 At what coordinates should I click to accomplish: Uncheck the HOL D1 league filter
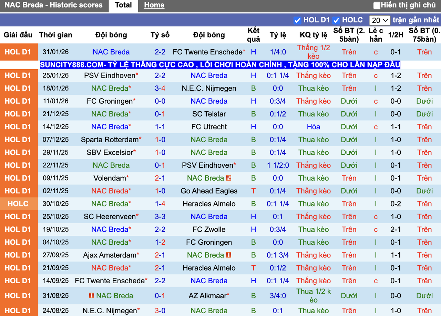[x=297, y=20]
